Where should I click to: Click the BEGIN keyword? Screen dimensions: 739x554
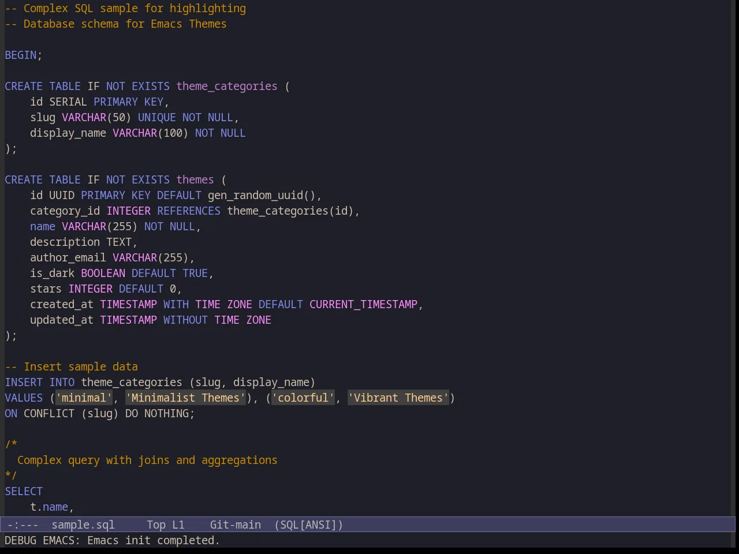point(21,55)
